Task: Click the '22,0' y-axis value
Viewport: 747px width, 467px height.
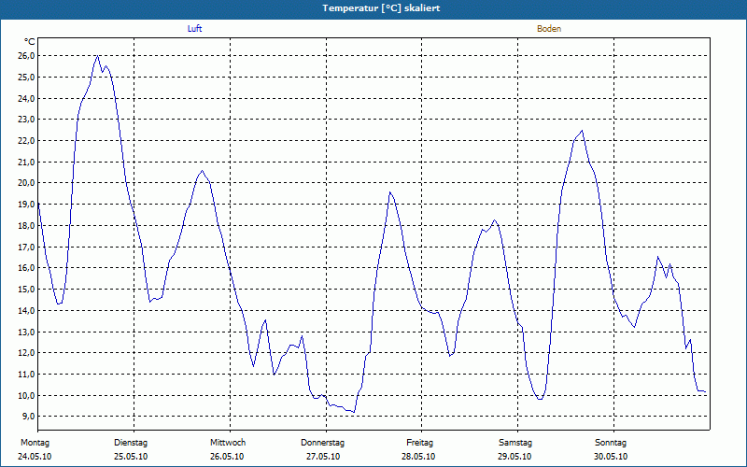Action: [x=27, y=141]
